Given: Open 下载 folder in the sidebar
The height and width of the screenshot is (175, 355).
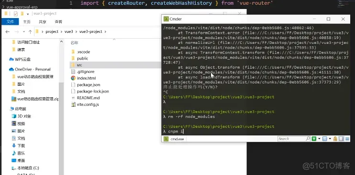Looking at the screenshot, I should (21, 146).
